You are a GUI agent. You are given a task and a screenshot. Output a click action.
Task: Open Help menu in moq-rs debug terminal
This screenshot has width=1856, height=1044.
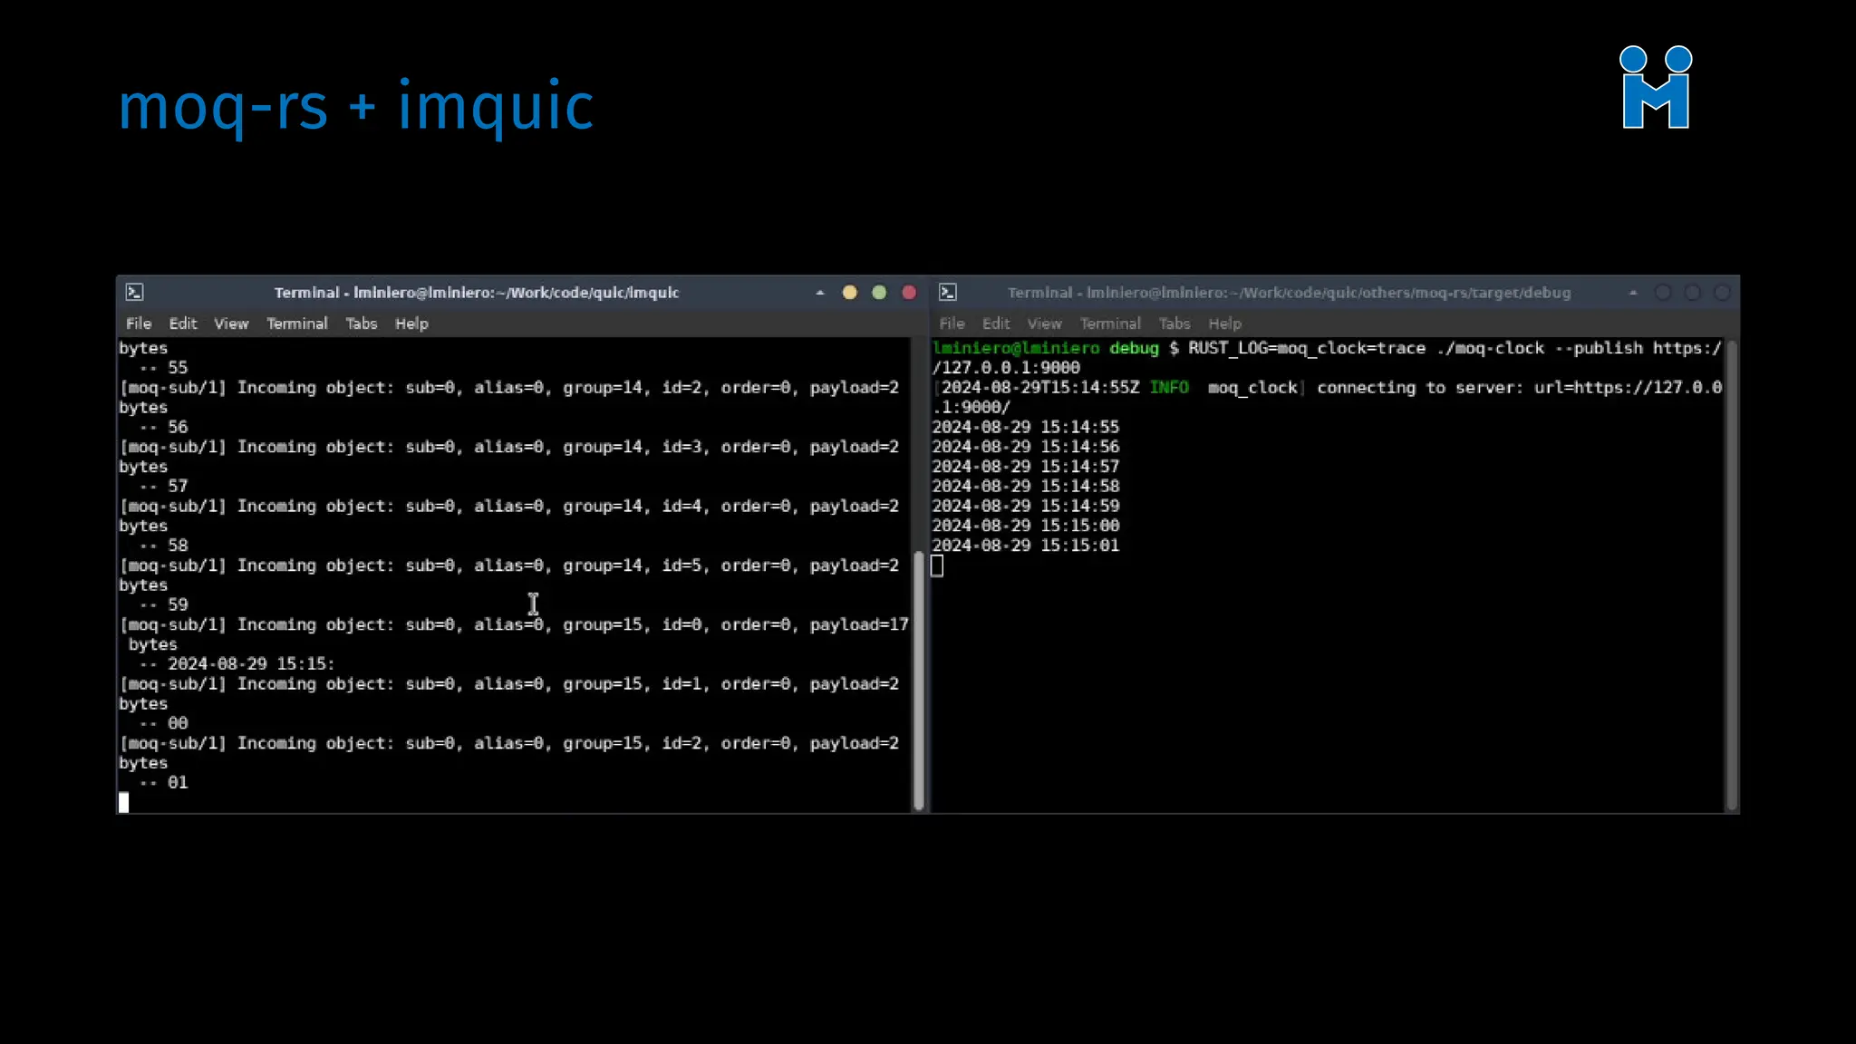(x=1224, y=324)
